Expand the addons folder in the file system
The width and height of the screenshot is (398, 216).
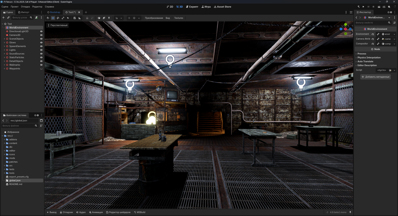pyautogui.click(x=4, y=139)
